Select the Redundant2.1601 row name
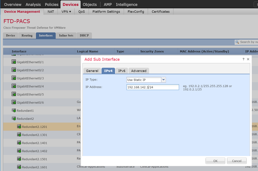The height and width of the screenshot is (171, 258). 34,167
